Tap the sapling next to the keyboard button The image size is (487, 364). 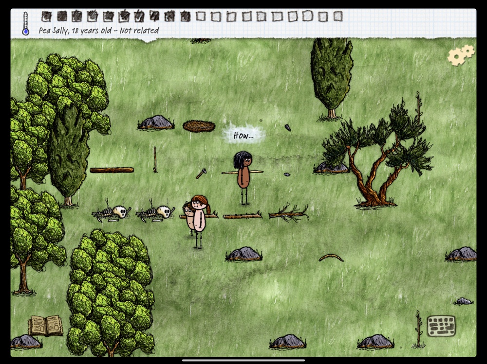[x=419, y=329]
